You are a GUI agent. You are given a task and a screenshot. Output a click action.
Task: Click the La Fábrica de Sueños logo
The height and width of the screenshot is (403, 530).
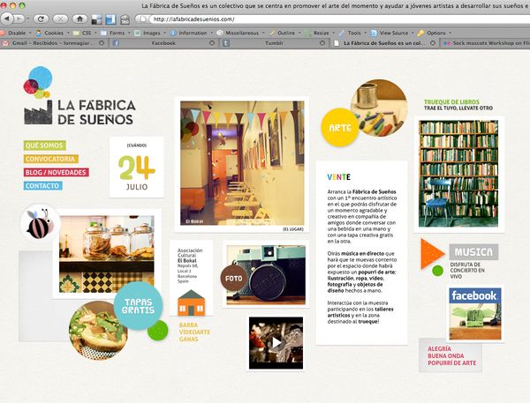[79, 96]
